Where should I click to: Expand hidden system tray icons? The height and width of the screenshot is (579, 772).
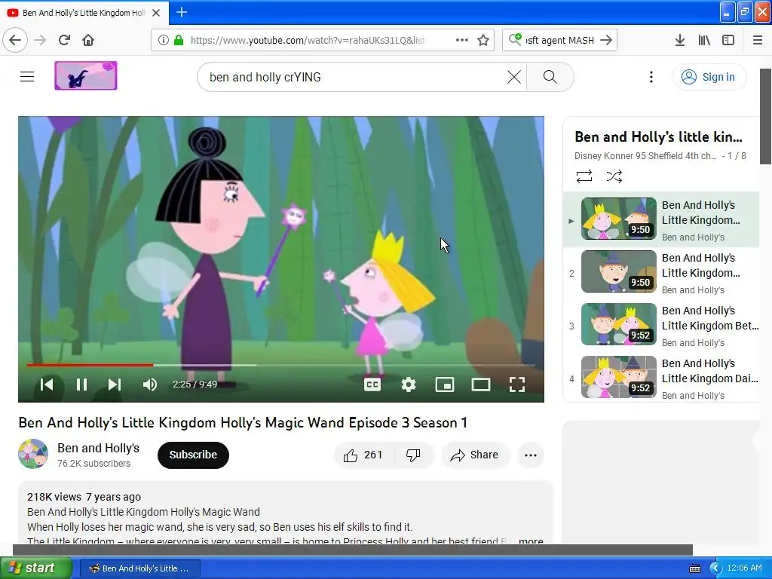(715, 568)
